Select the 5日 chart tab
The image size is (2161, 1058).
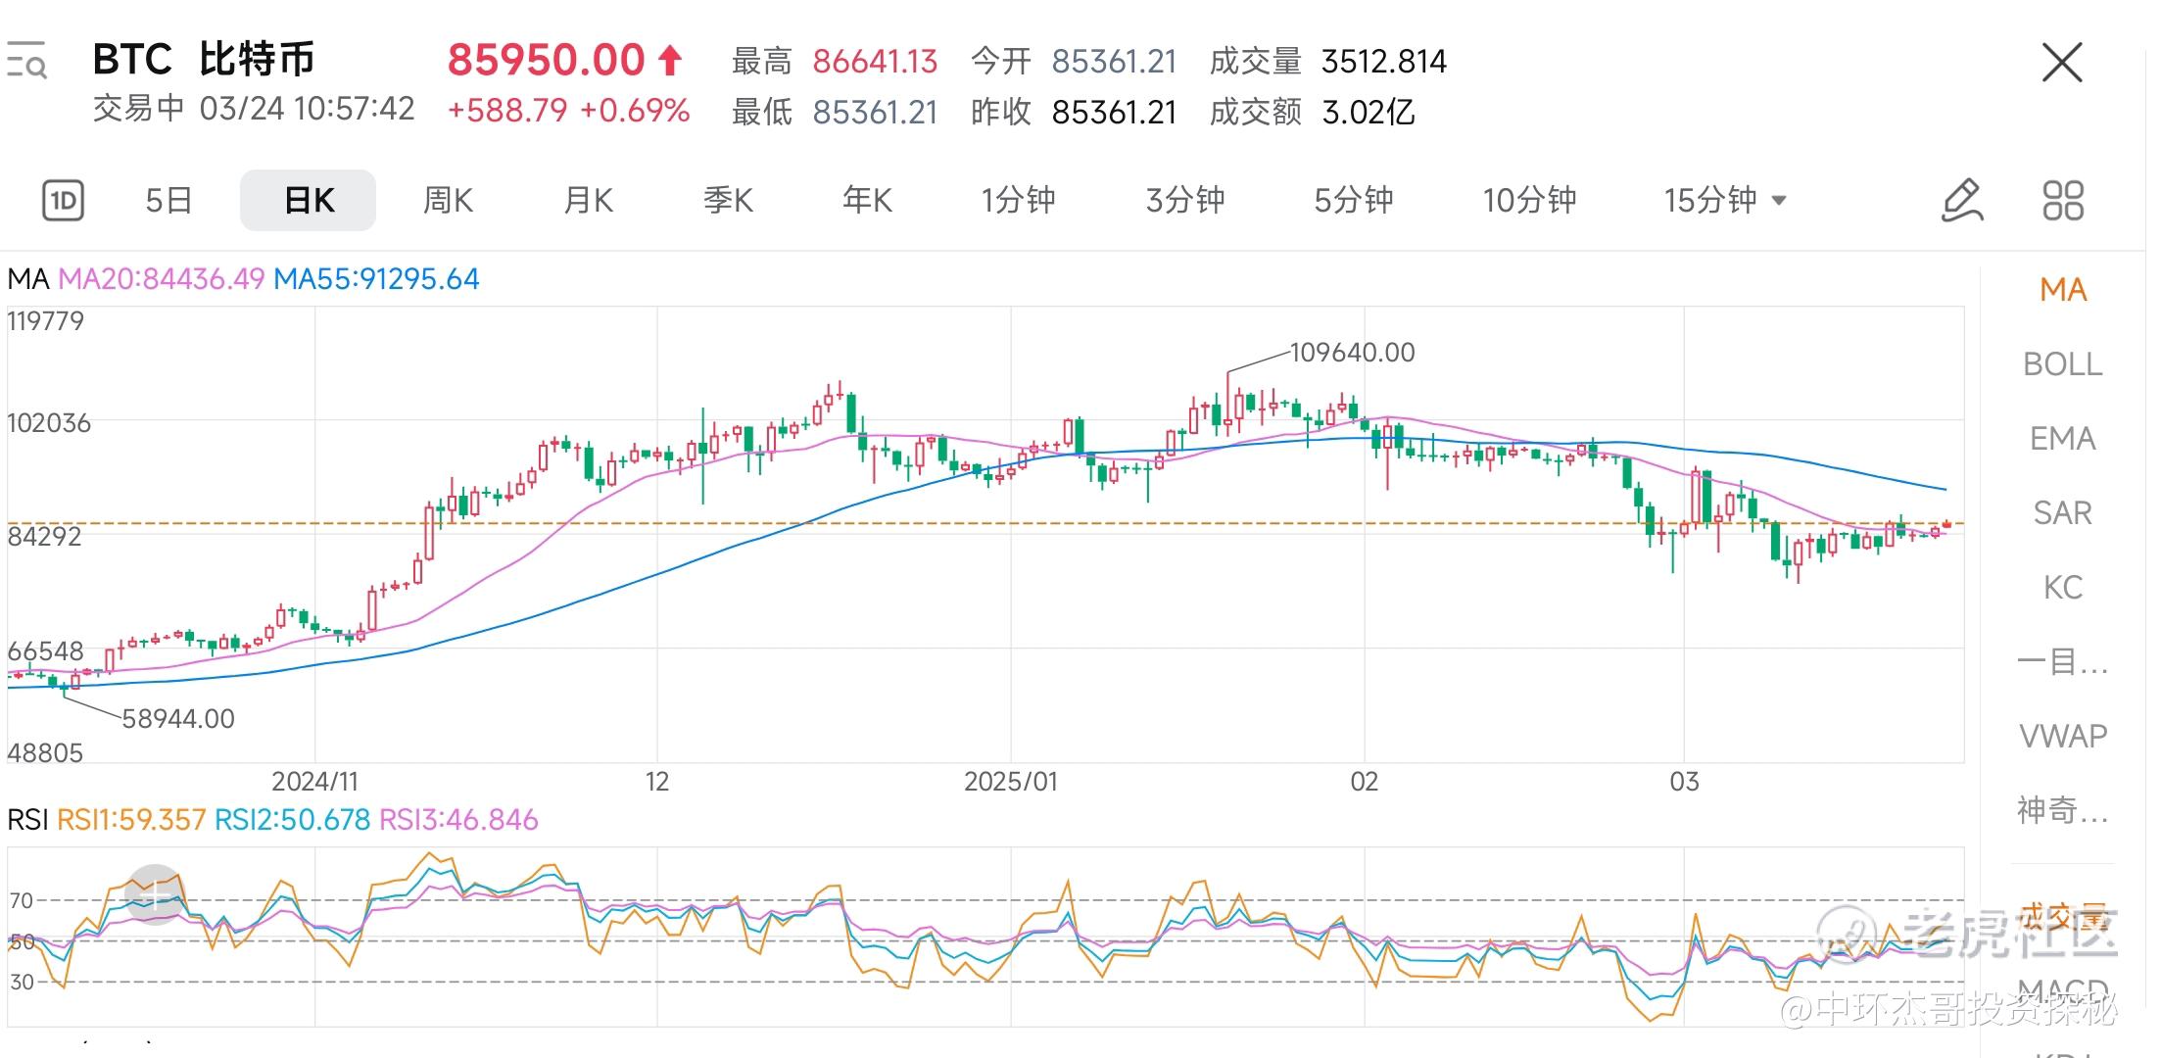coord(168,201)
